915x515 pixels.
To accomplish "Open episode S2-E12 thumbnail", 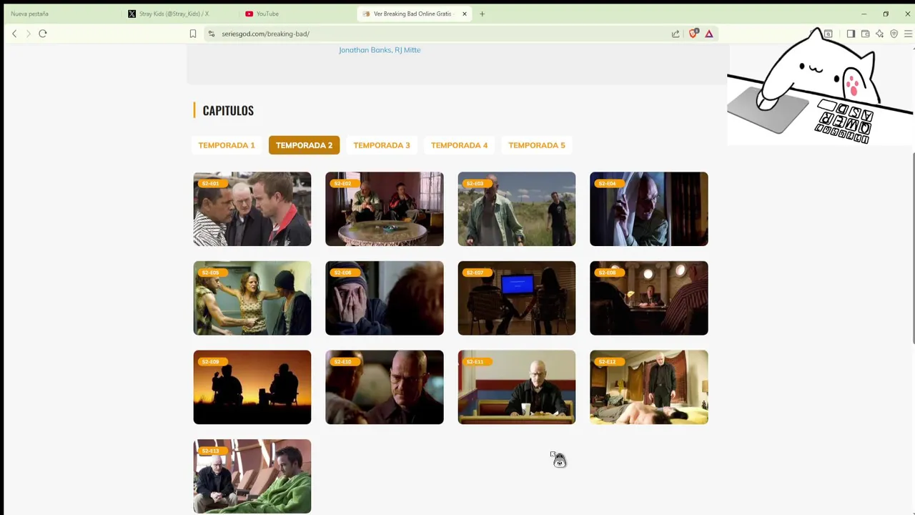I will click(x=649, y=387).
